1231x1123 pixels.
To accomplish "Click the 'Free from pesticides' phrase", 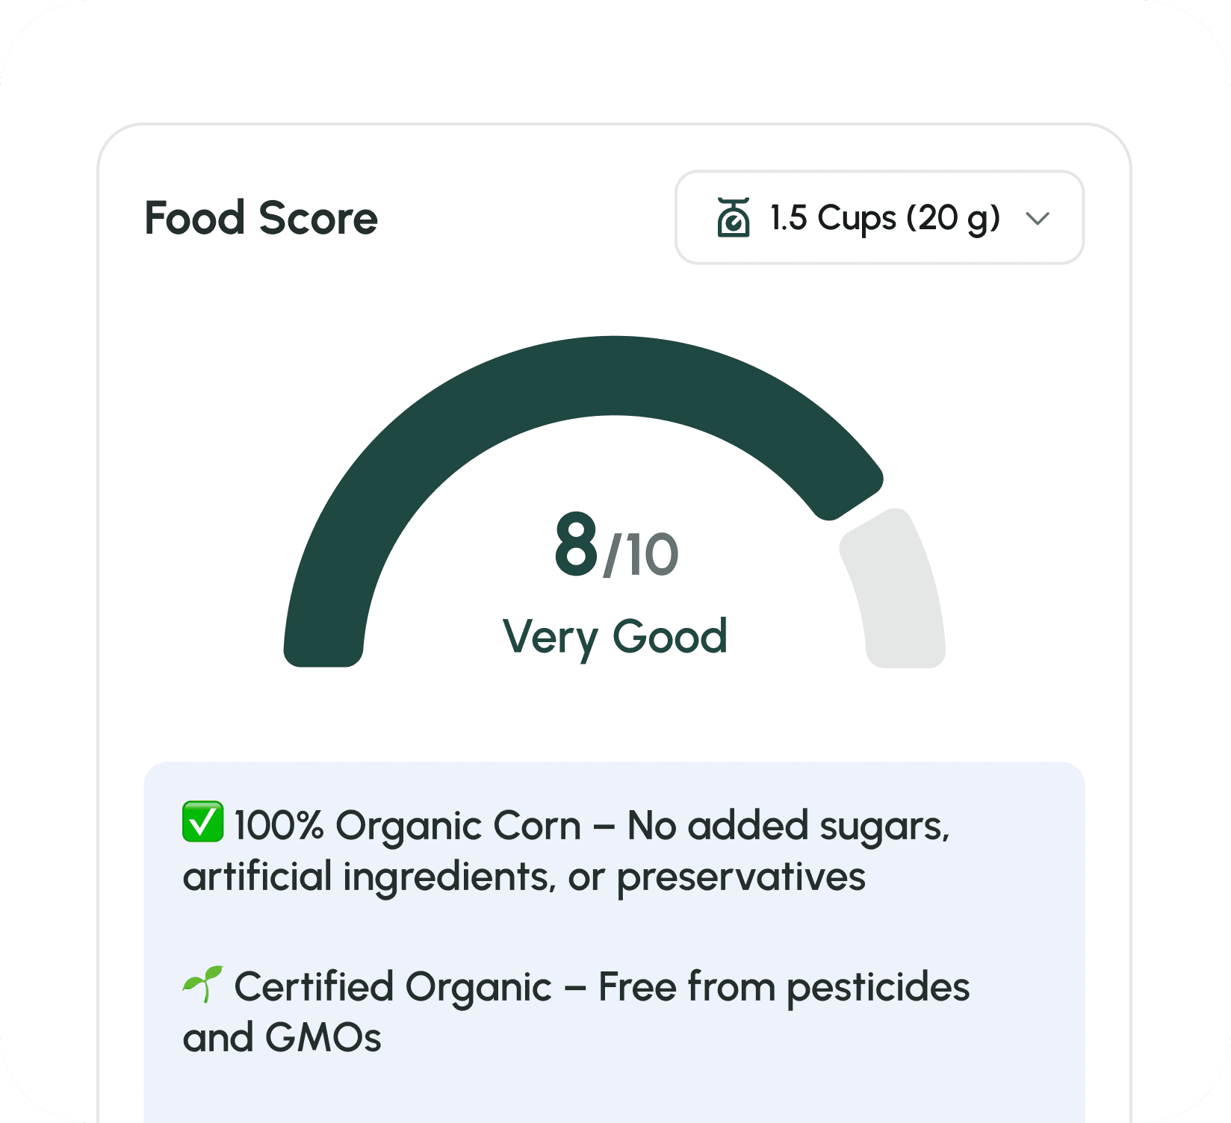I will pyautogui.click(x=784, y=987).
